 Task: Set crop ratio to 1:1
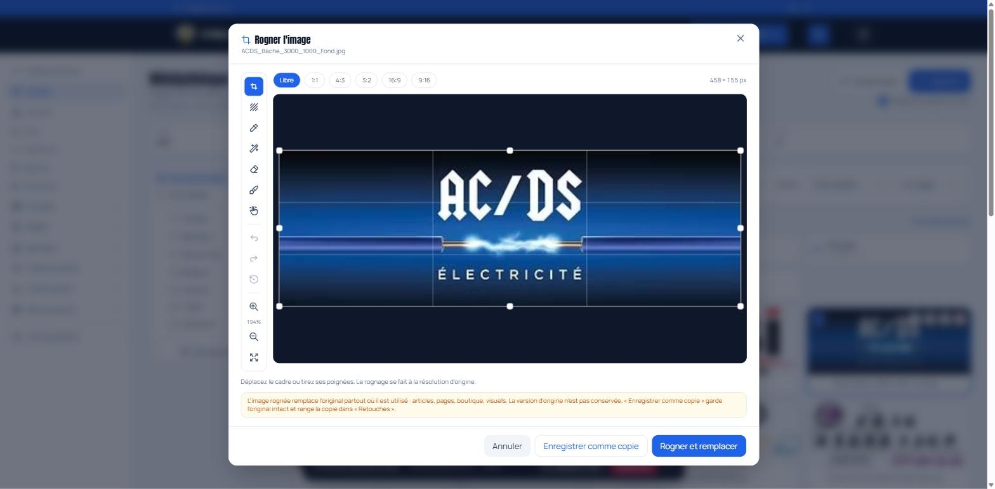(x=315, y=80)
